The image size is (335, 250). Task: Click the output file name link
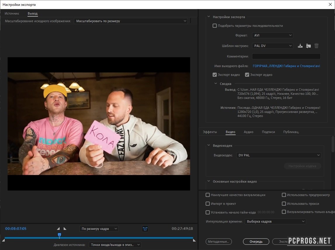tap(286, 66)
